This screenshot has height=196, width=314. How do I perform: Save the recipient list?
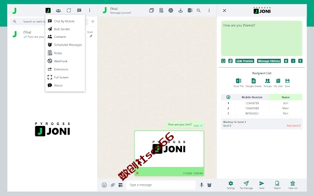[x=288, y=83]
